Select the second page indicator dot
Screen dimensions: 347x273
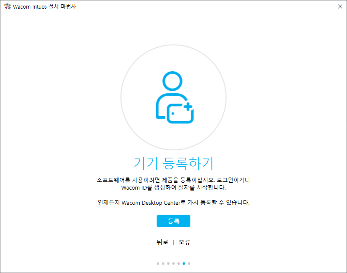click(163, 263)
